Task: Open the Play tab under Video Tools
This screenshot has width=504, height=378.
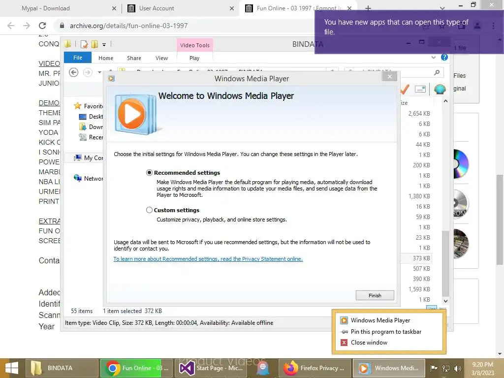Action: pyautogui.click(x=194, y=58)
